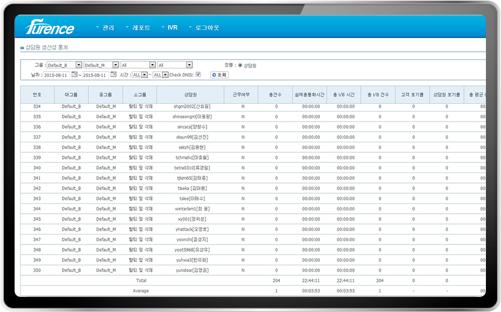This screenshot has height=312, width=501.
Task: Select the sincaca agent cell
Action: pyautogui.click(x=192, y=127)
